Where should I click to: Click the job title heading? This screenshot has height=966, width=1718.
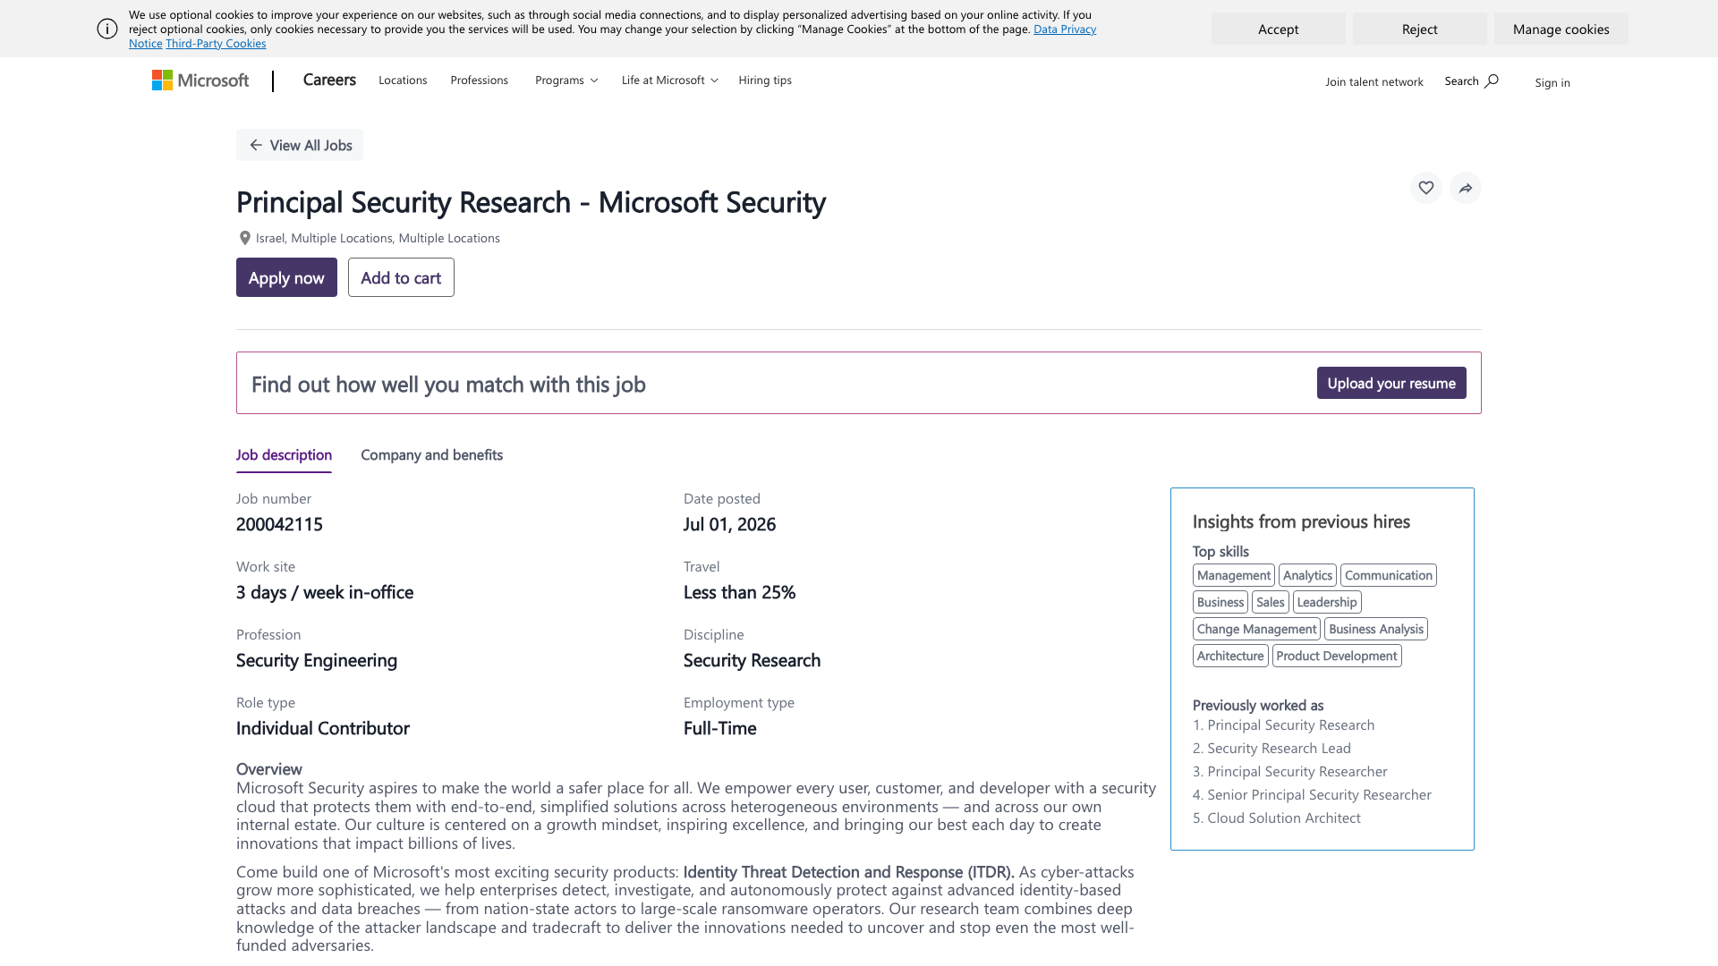point(531,202)
